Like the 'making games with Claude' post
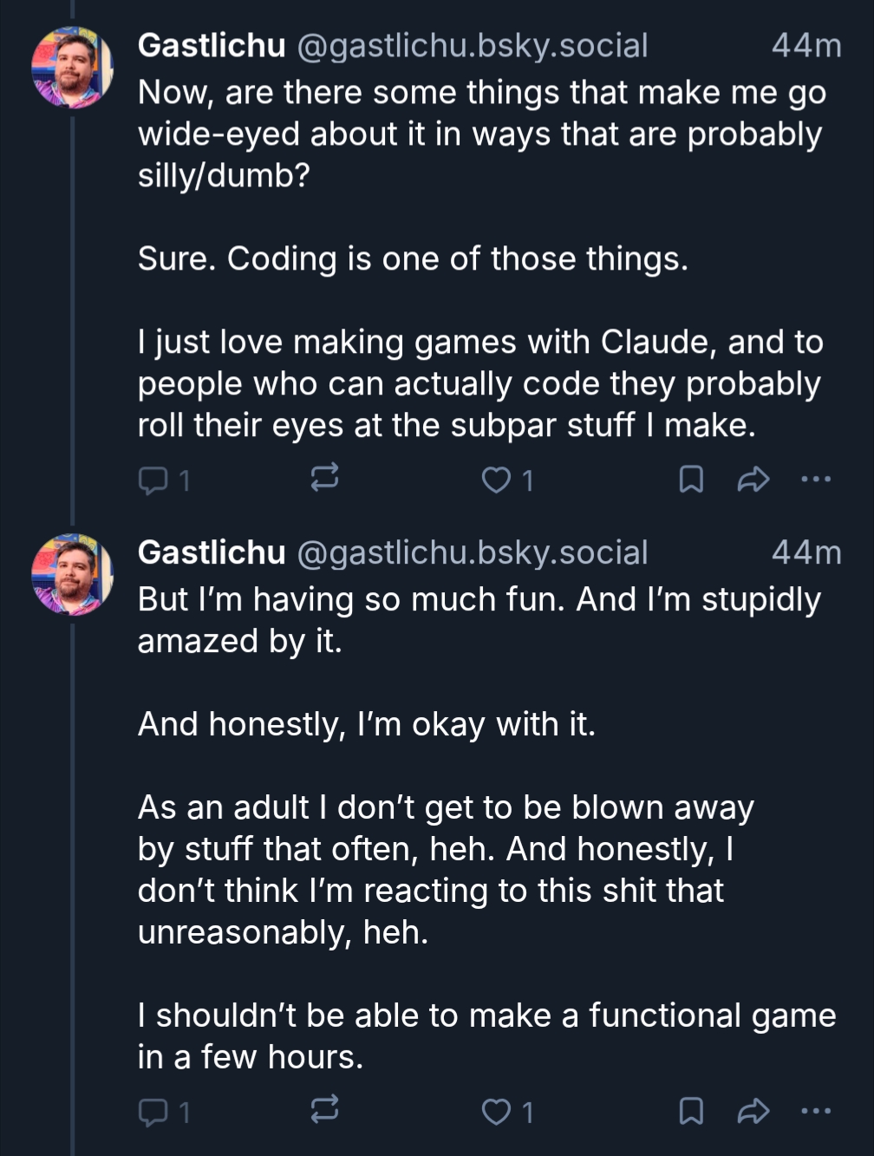 (496, 480)
